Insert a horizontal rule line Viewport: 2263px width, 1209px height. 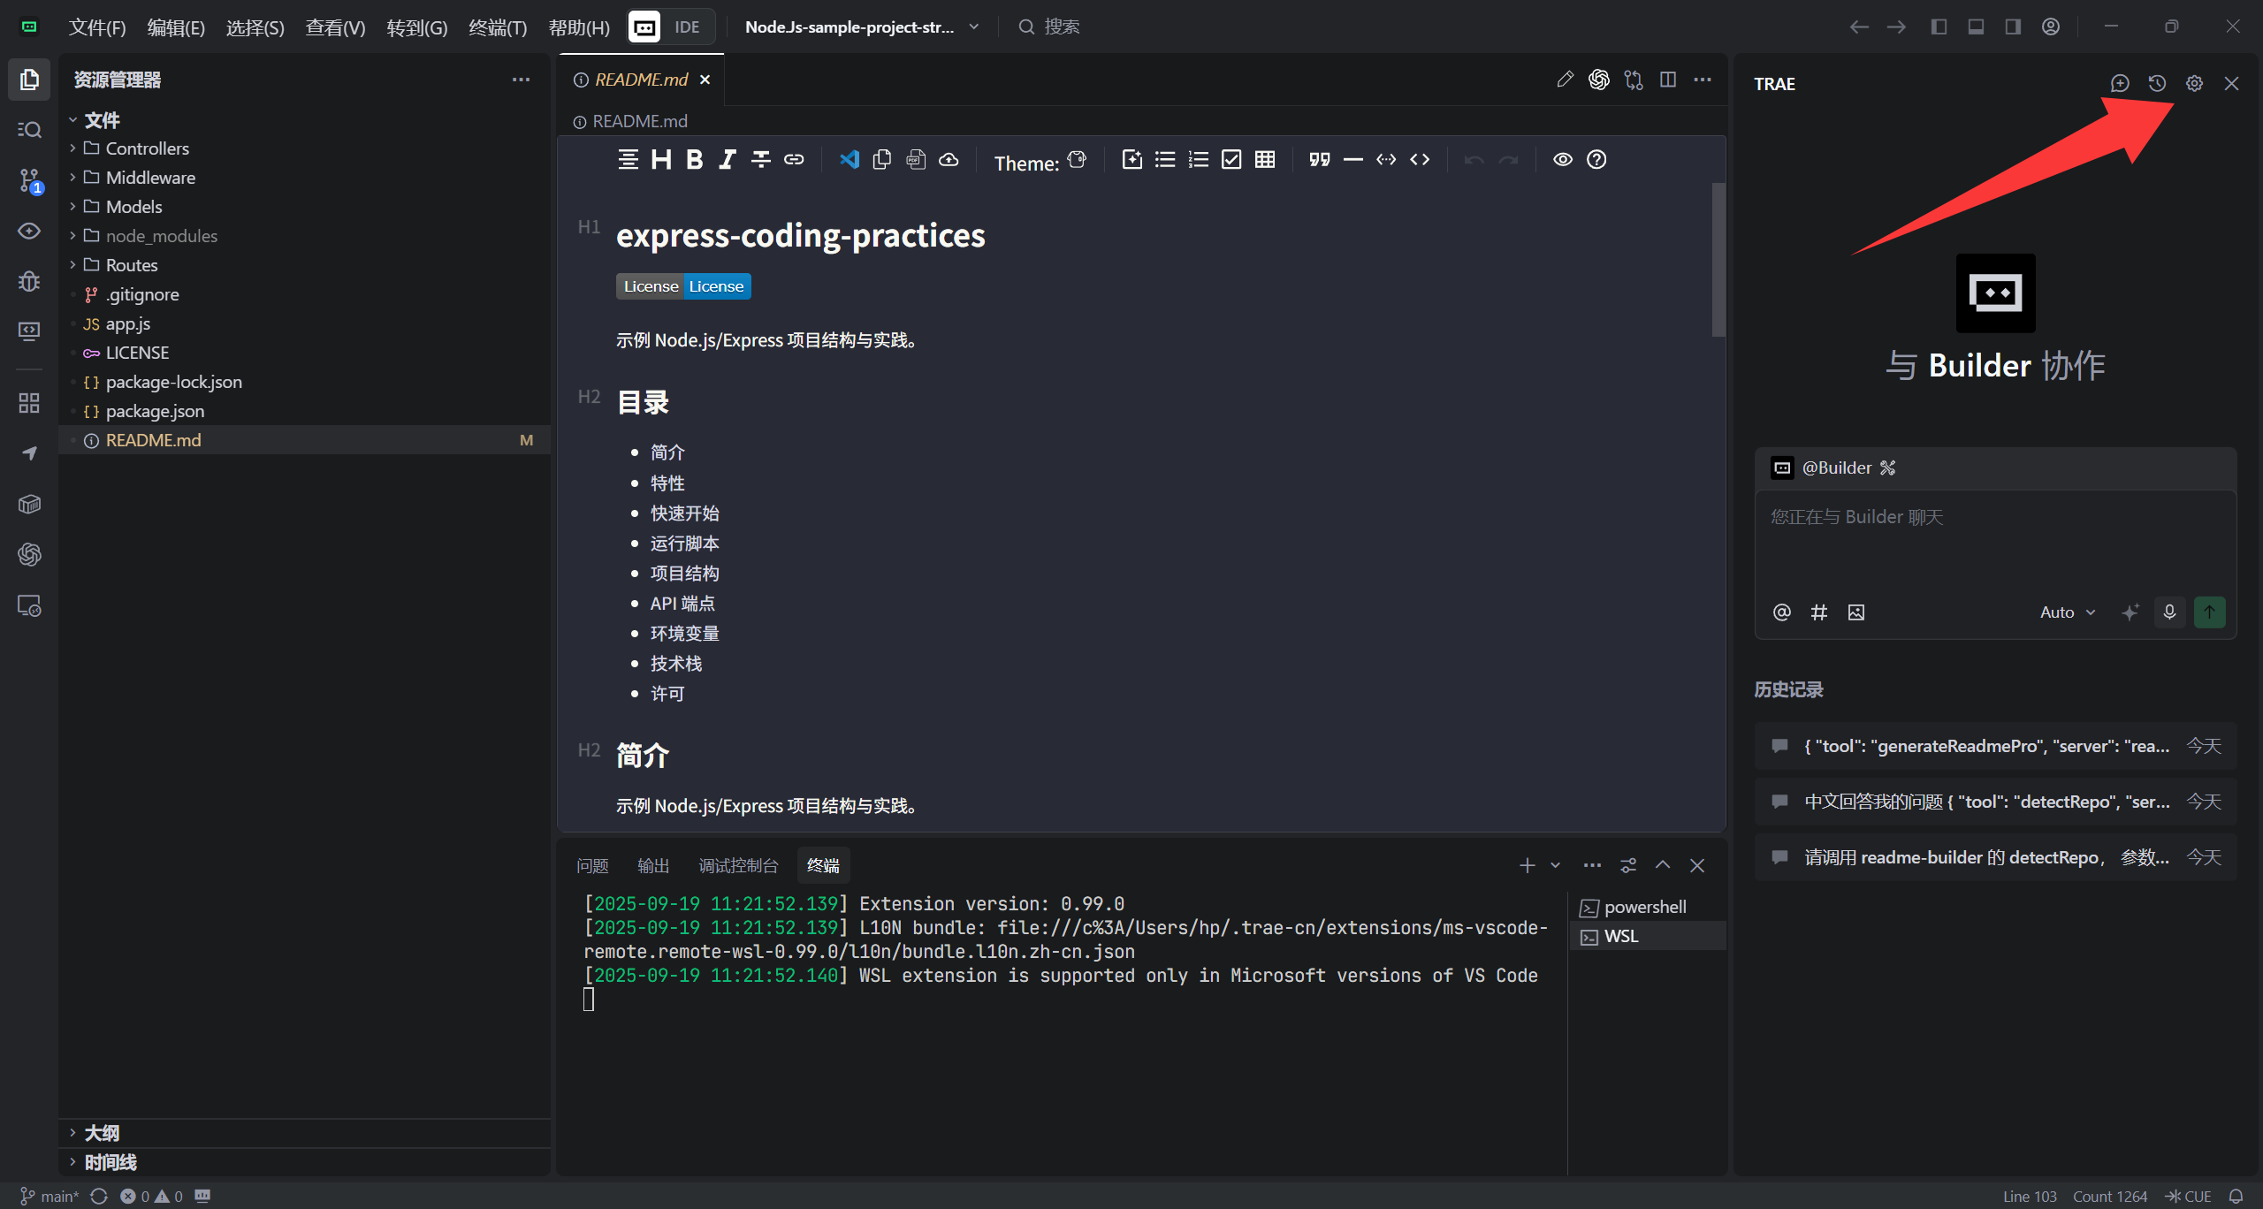[x=1352, y=159]
